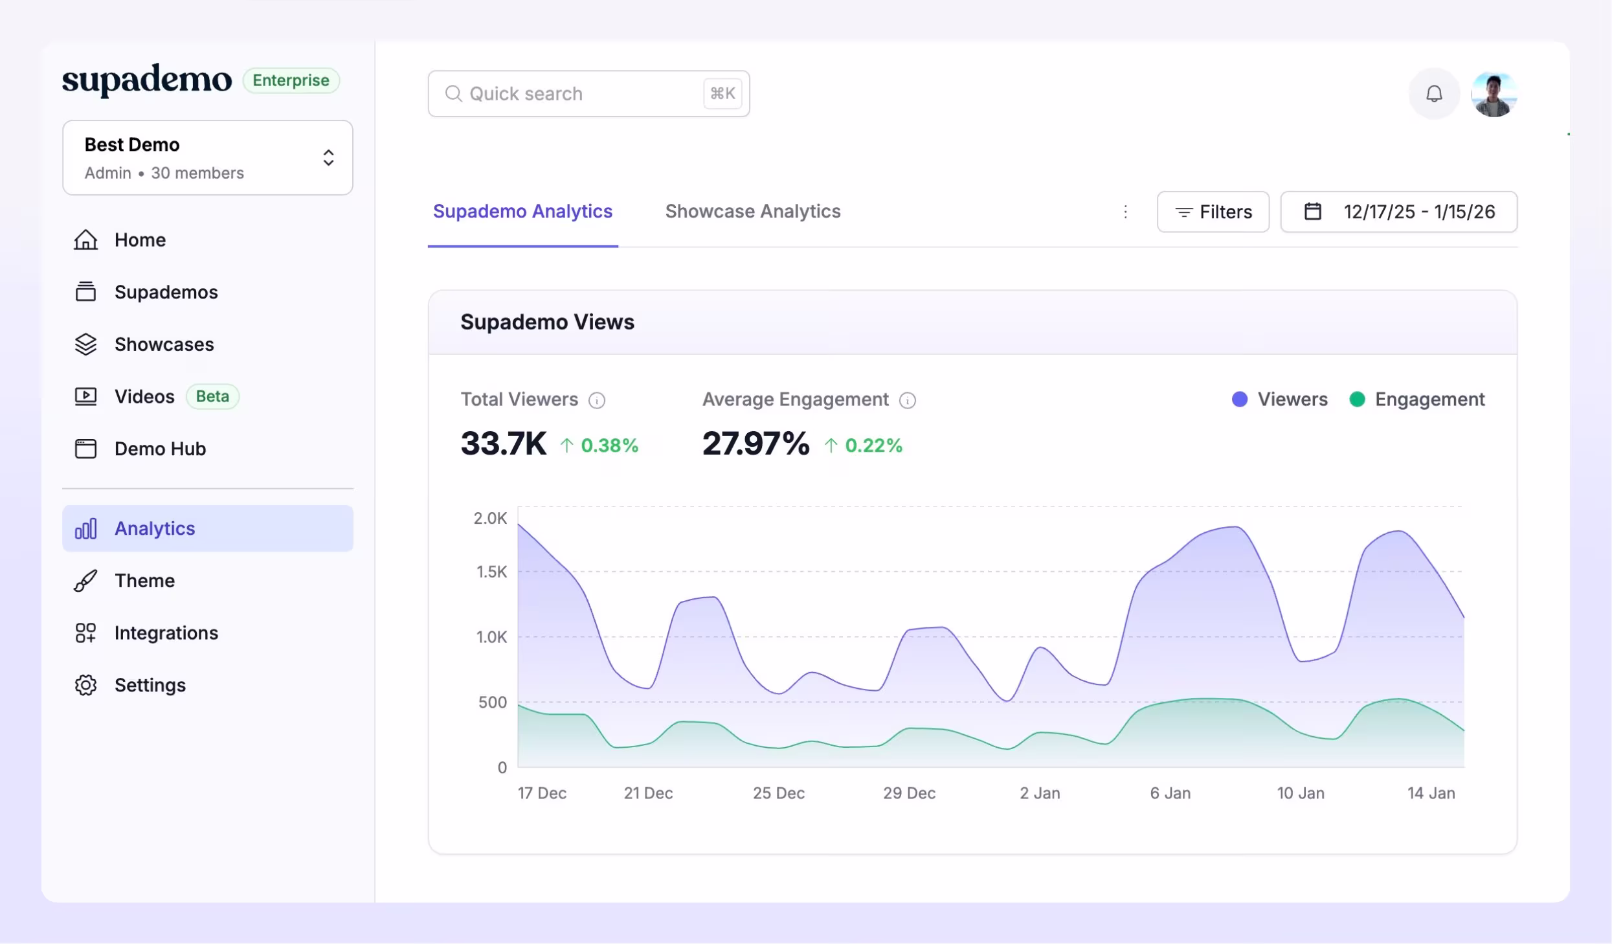
Task: Open the user profile avatar menu
Action: click(x=1494, y=95)
